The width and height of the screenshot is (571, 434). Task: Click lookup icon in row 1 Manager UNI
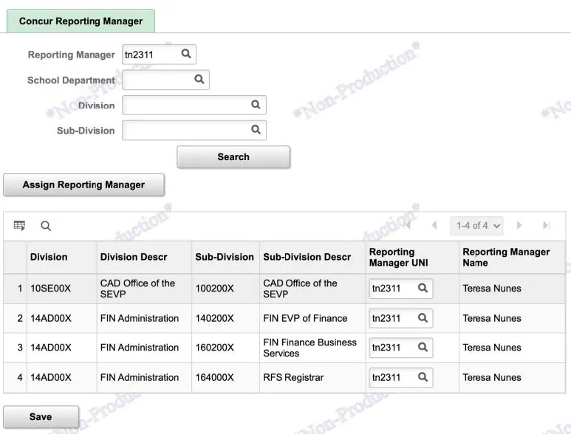(423, 288)
